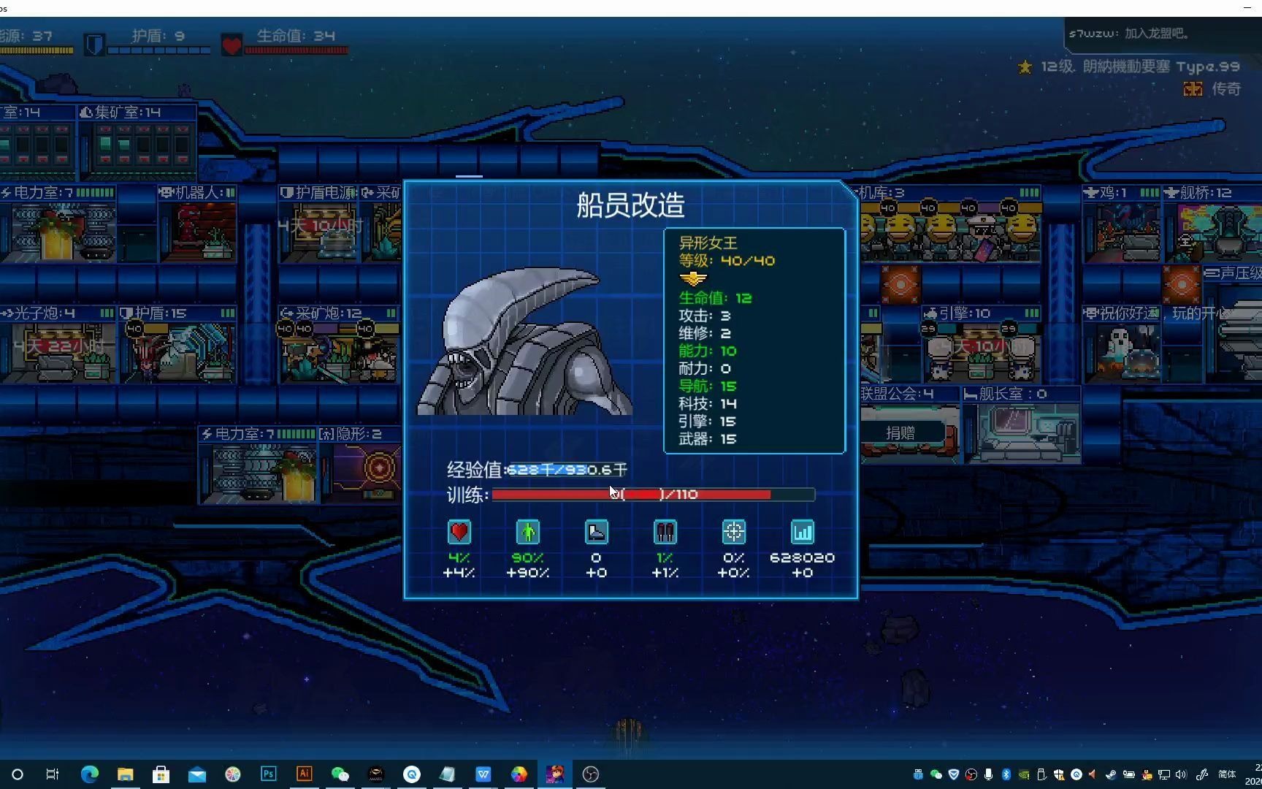The height and width of the screenshot is (789, 1262).
Task: Select the 机库:3 hangar room
Action: [951, 224]
